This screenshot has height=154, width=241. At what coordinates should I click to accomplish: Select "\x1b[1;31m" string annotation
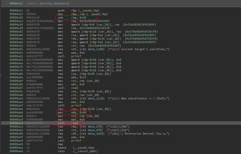coord(118,130)
